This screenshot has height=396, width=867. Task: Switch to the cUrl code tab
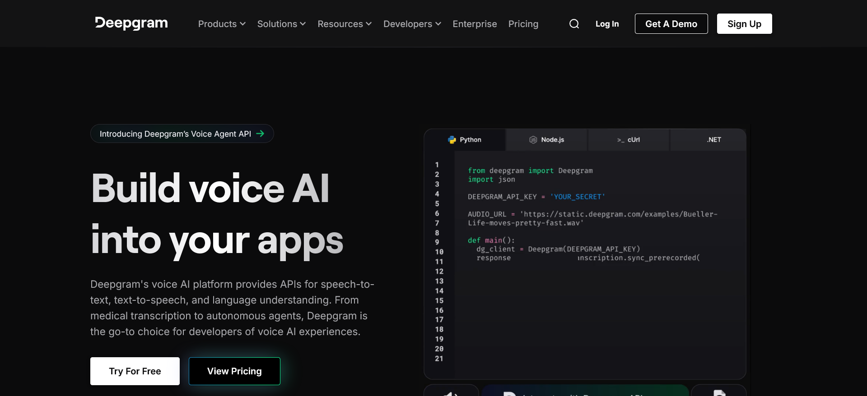point(629,140)
